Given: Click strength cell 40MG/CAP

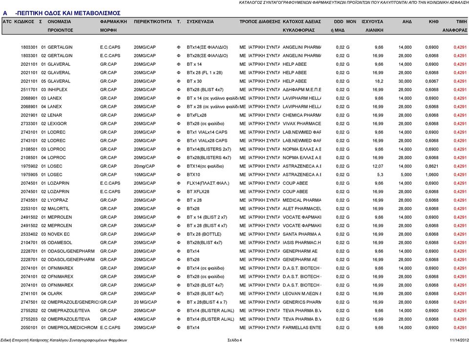Looking at the screenshot, I should point(145,319).
